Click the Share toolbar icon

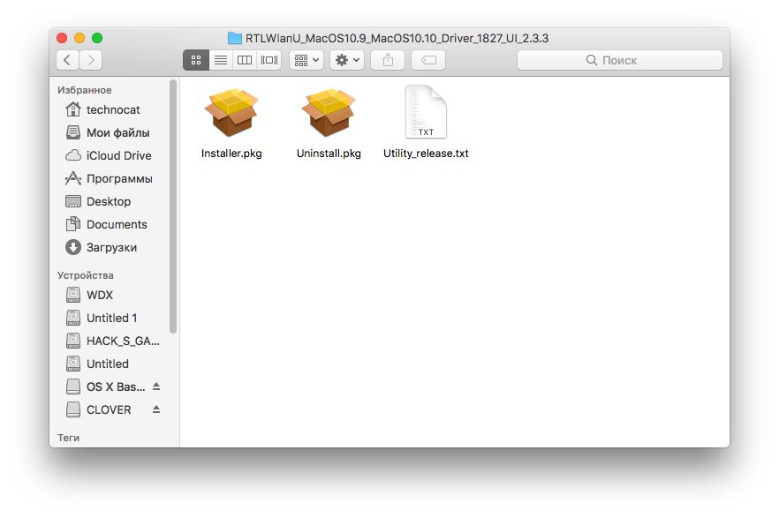click(388, 60)
